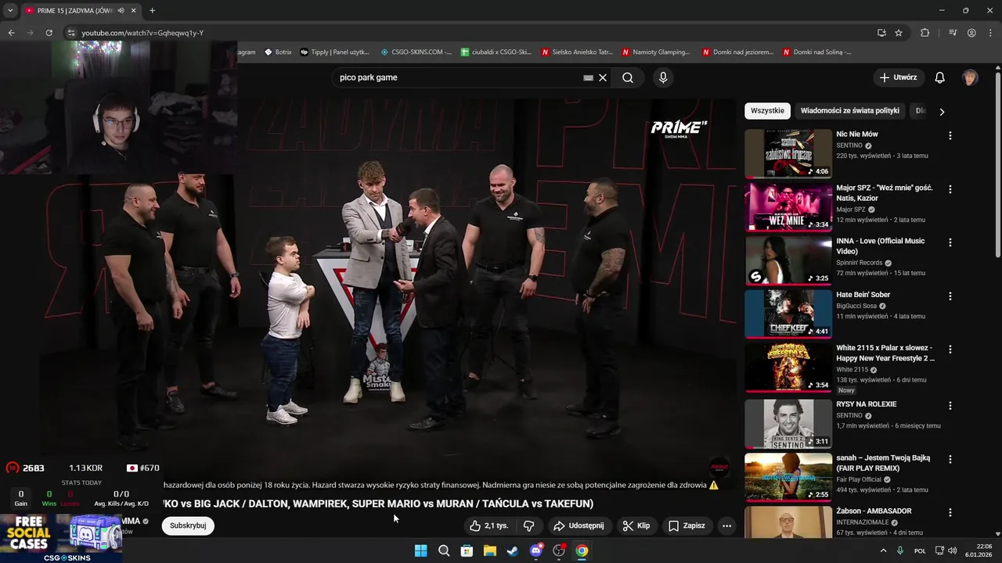
Task: Open Nic Nie Mów video thumbnail
Action: [x=788, y=153]
